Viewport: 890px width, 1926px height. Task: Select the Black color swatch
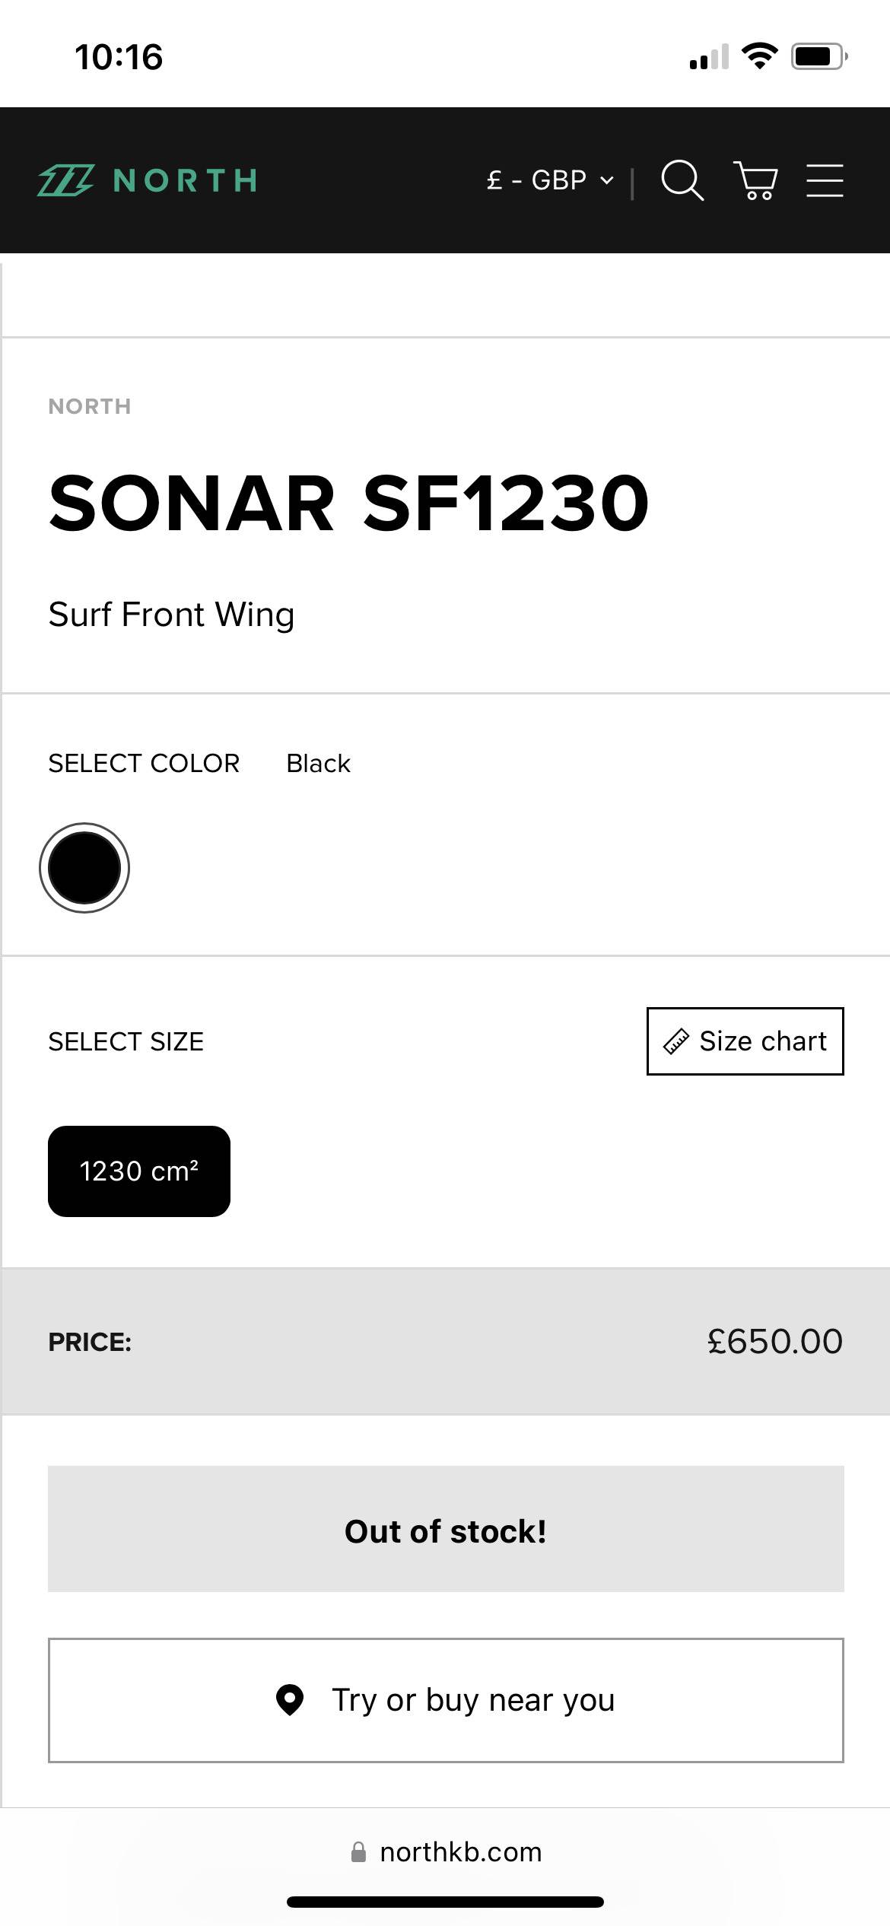click(x=84, y=868)
